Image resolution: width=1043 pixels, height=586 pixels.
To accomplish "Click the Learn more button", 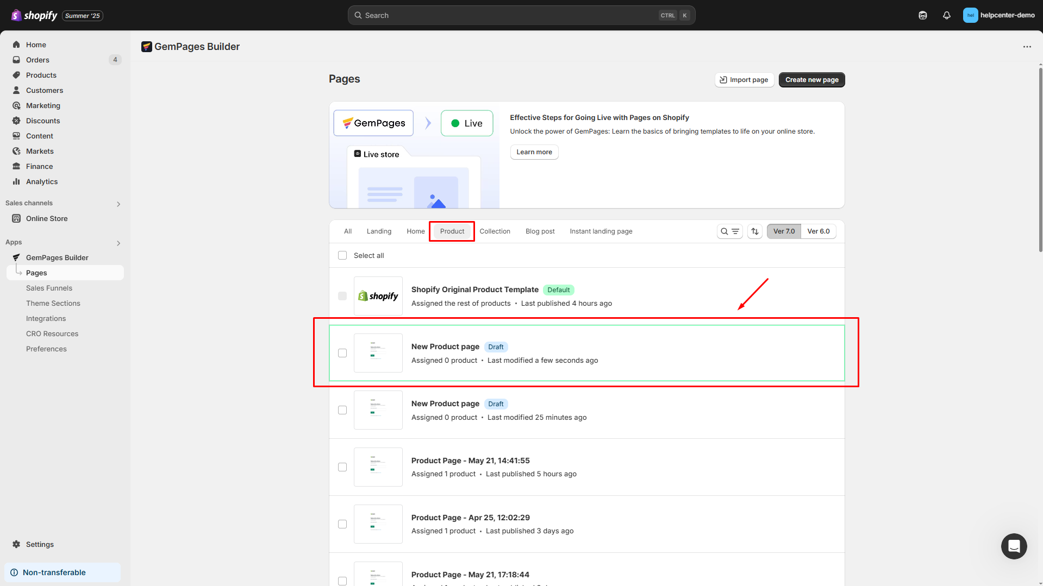I will tap(534, 152).
